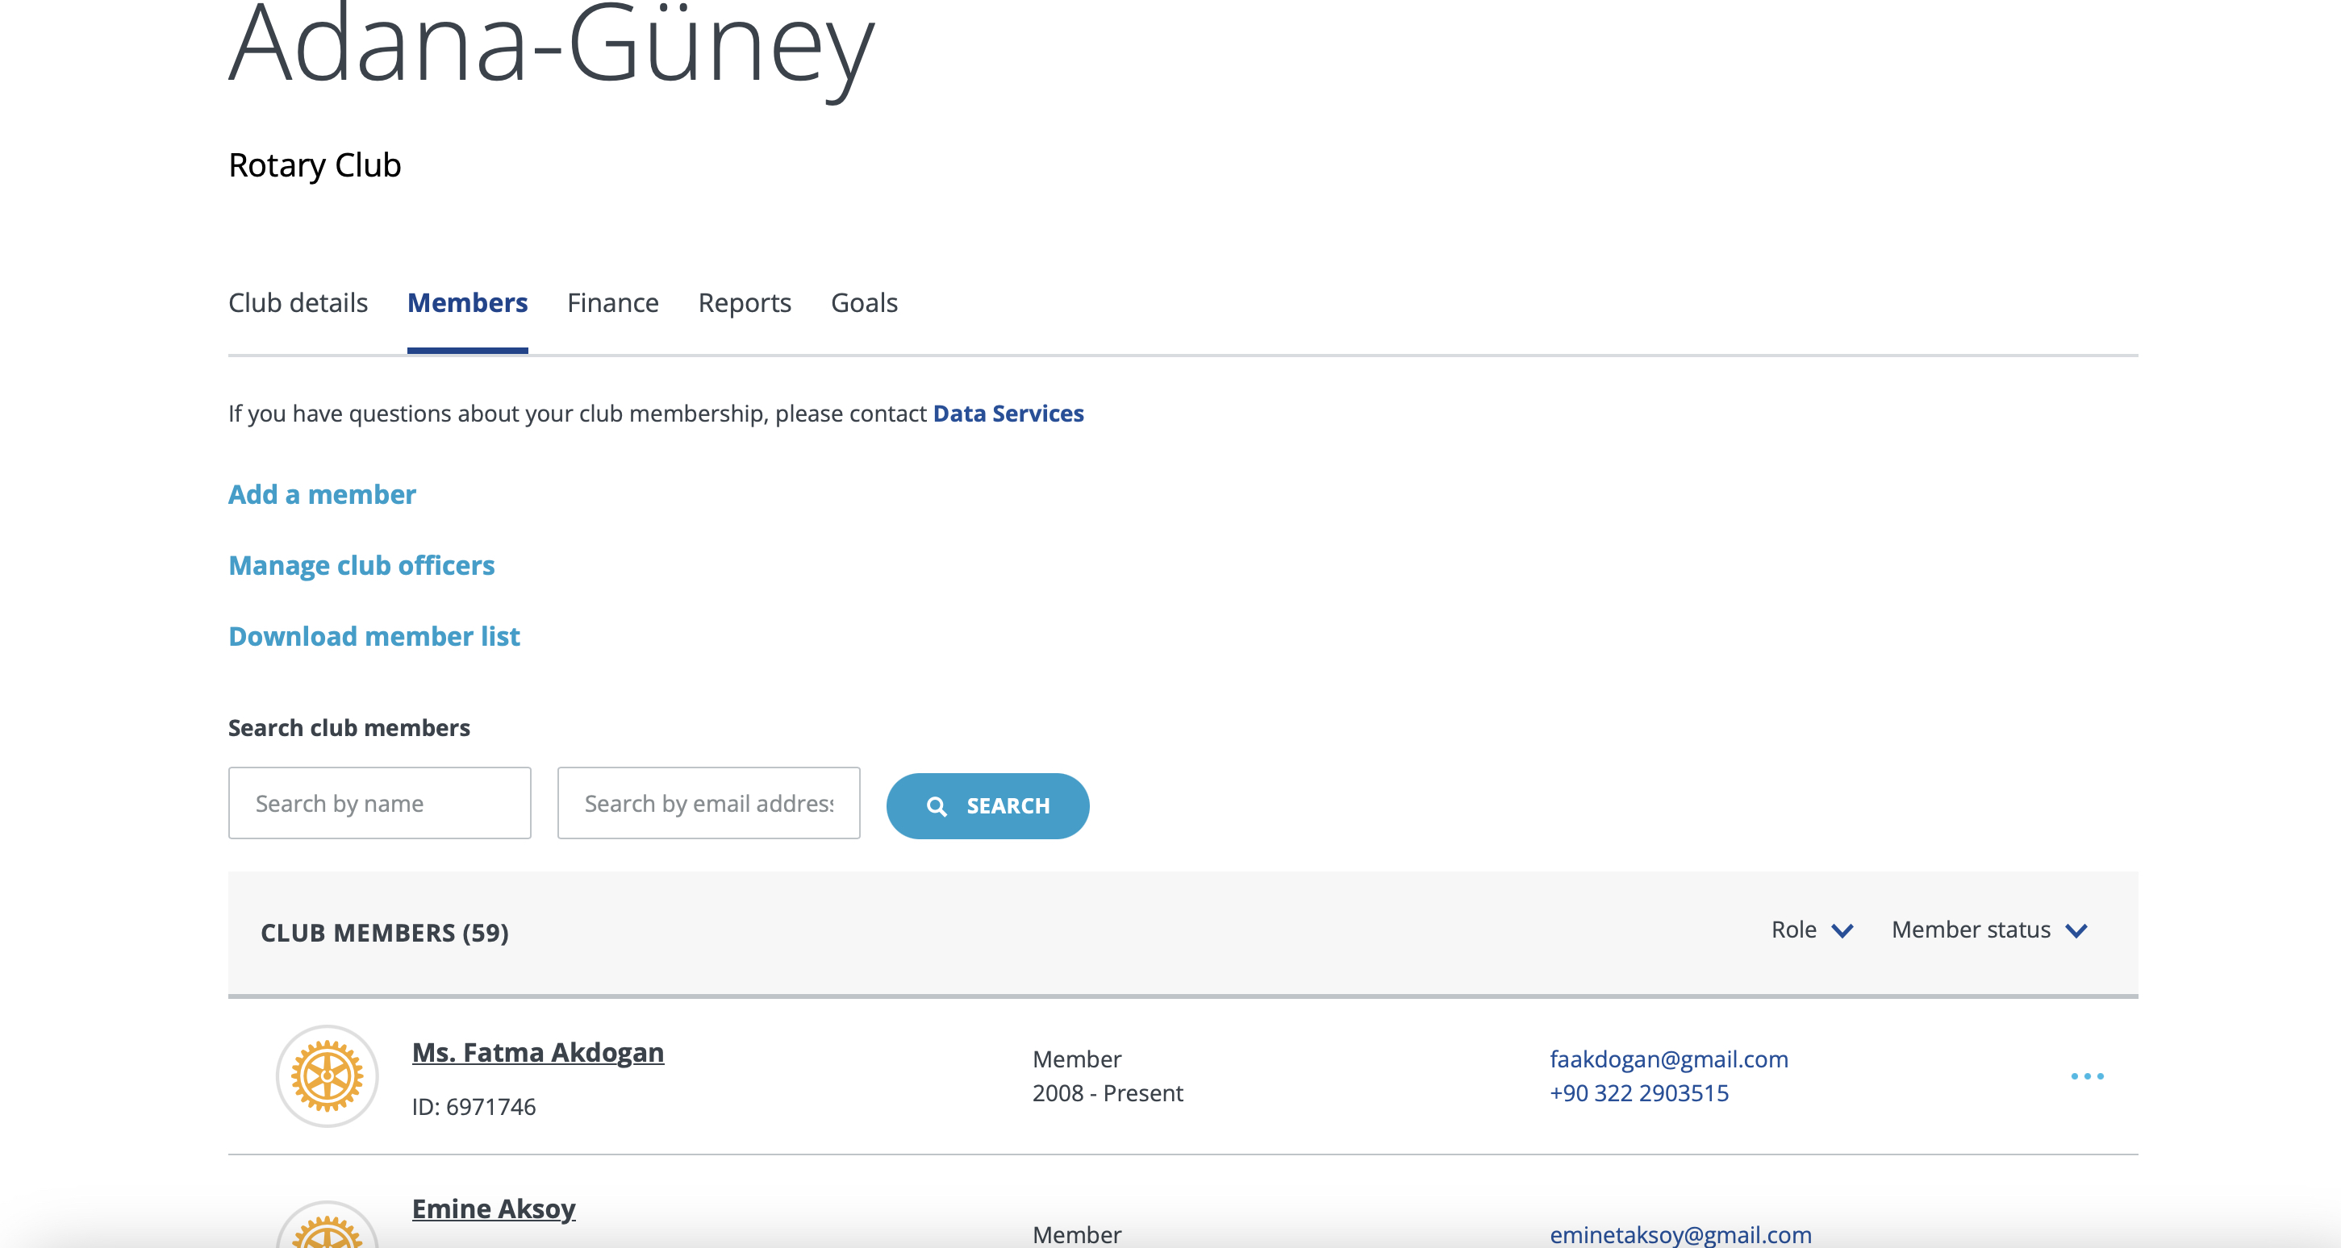Viewport: 2341px width, 1248px height.
Task: Focus the Search by email address field
Action: pos(708,803)
